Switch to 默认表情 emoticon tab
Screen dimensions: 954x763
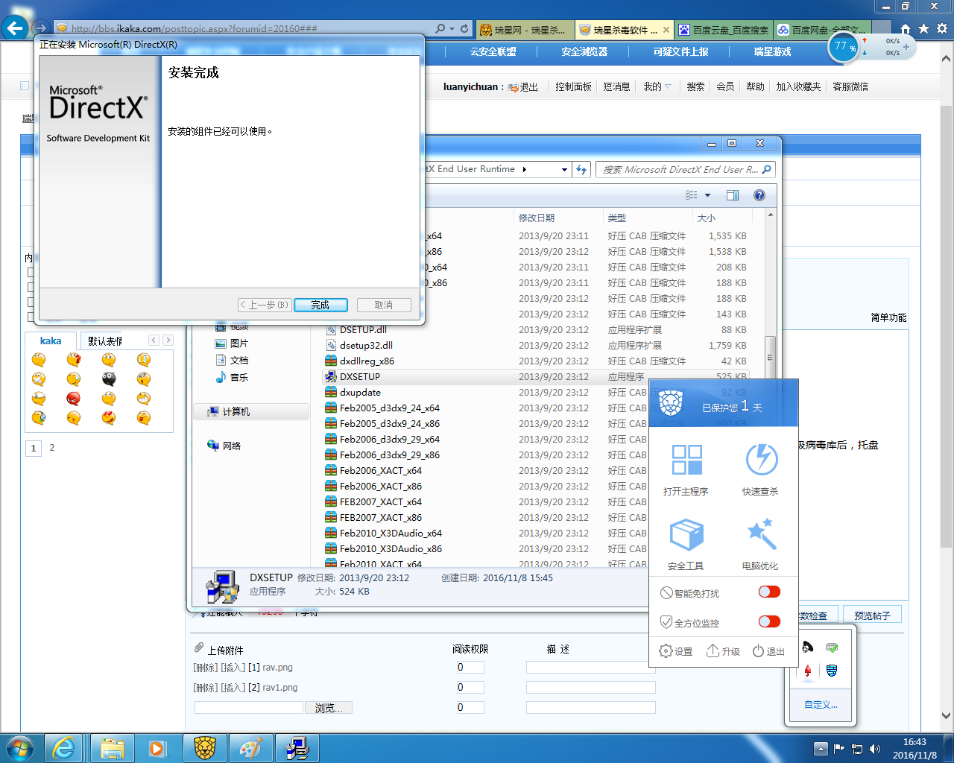point(105,341)
